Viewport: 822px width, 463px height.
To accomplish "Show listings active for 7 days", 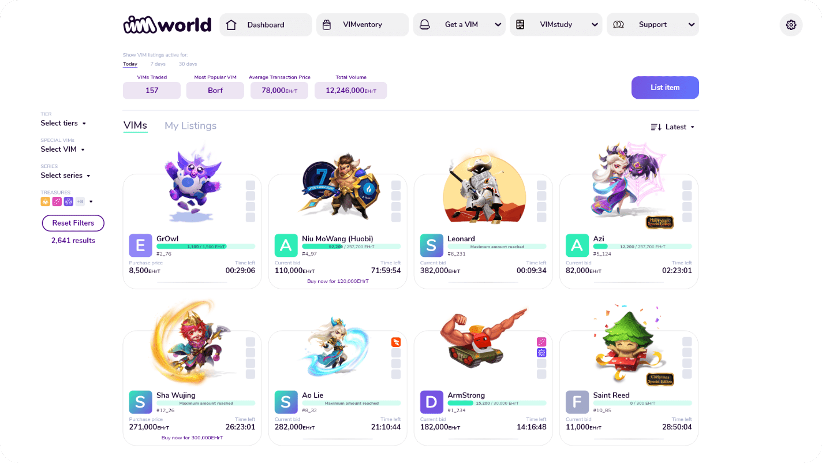I will 158,64.
